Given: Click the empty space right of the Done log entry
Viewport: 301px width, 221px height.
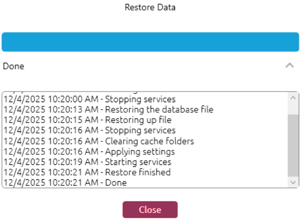Looking at the screenshot, I should click(x=206, y=183).
